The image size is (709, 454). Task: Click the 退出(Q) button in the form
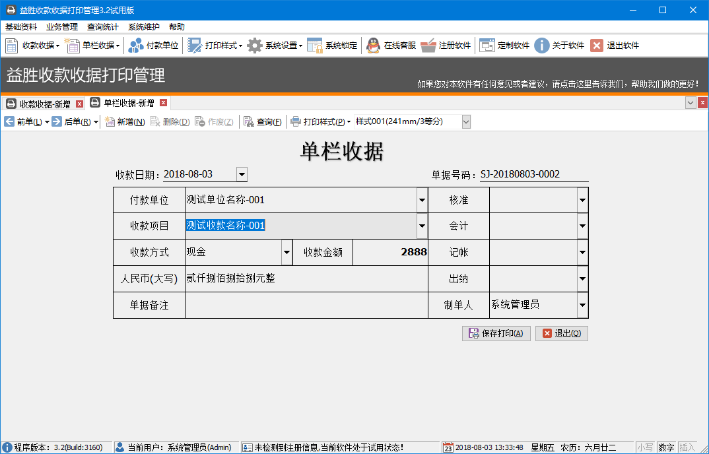point(561,333)
